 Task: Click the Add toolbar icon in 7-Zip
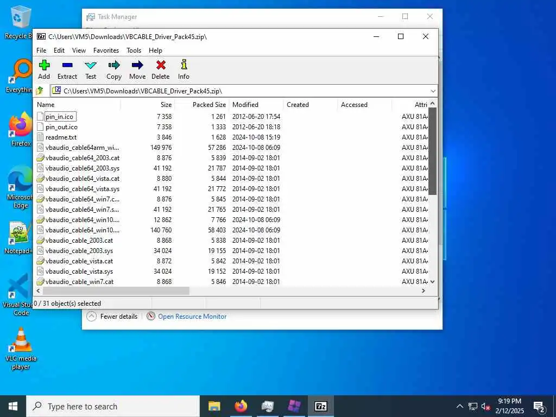click(x=44, y=69)
